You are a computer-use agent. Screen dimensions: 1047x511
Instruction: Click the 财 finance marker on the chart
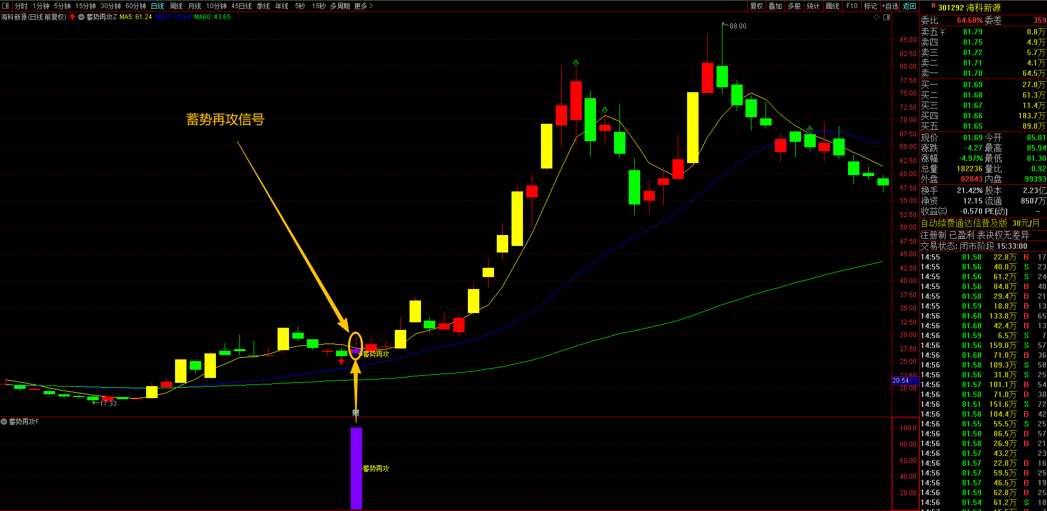tap(356, 413)
